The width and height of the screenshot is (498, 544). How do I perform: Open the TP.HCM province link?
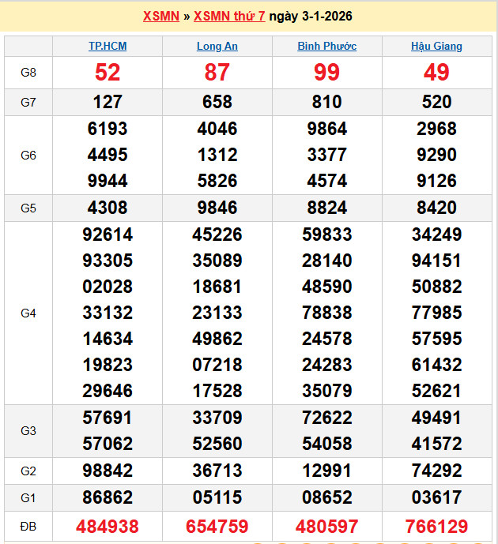(x=108, y=46)
